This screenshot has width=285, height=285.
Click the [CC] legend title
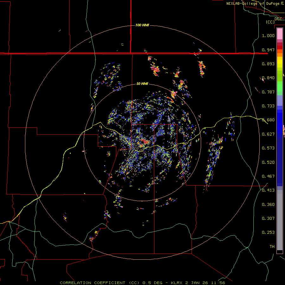click(x=270, y=22)
